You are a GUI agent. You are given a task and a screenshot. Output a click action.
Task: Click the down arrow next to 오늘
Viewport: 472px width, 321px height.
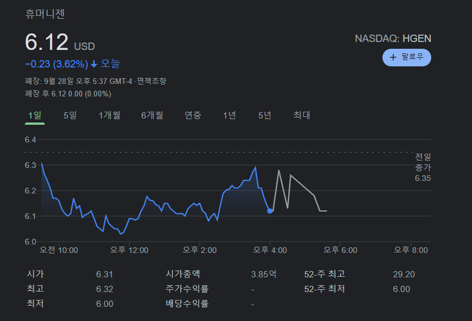click(x=94, y=64)
